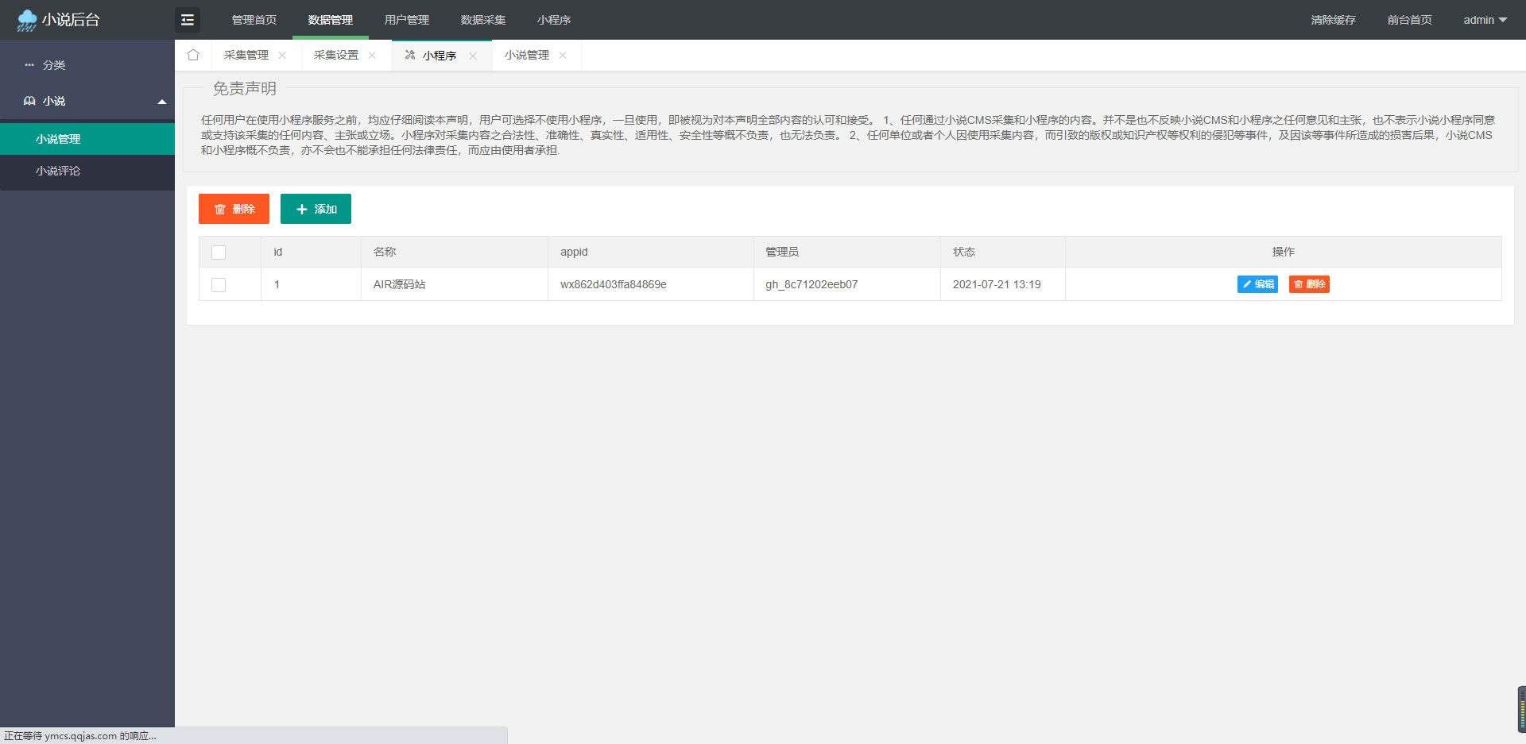Click the 分类 sidebar icon
Viewport: 1526px width, 744px height.
pos(29,64)
